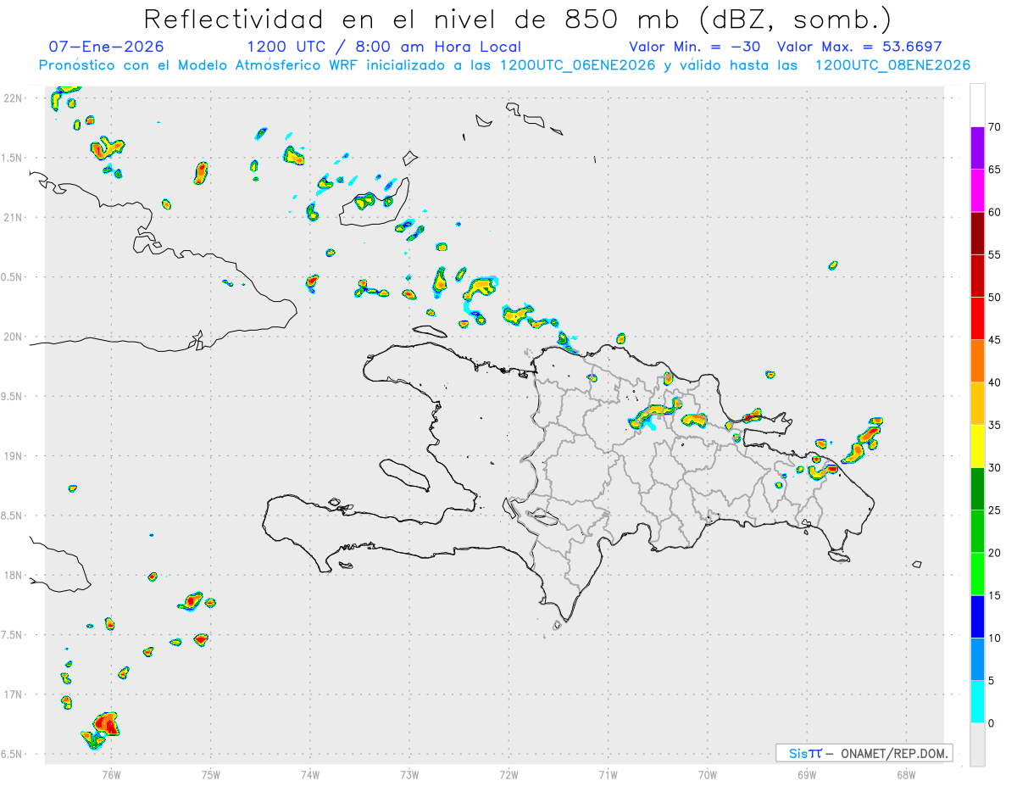1017x786 pixels.
Task: Click the '45' value on the color scale
Action: coord(994,340)
